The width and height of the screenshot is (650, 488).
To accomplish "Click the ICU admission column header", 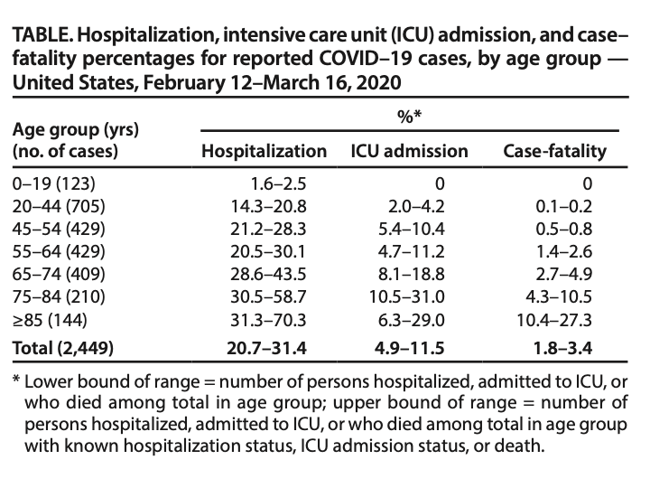I will [409, 151].
